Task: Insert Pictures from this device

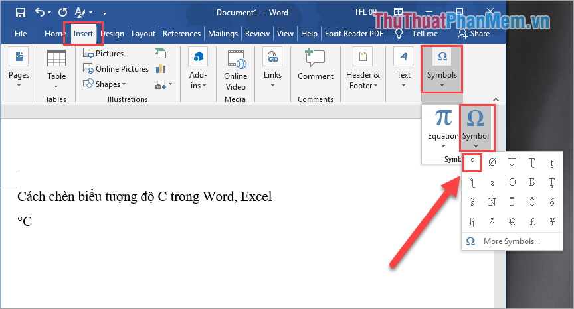Action: (103, 53)
